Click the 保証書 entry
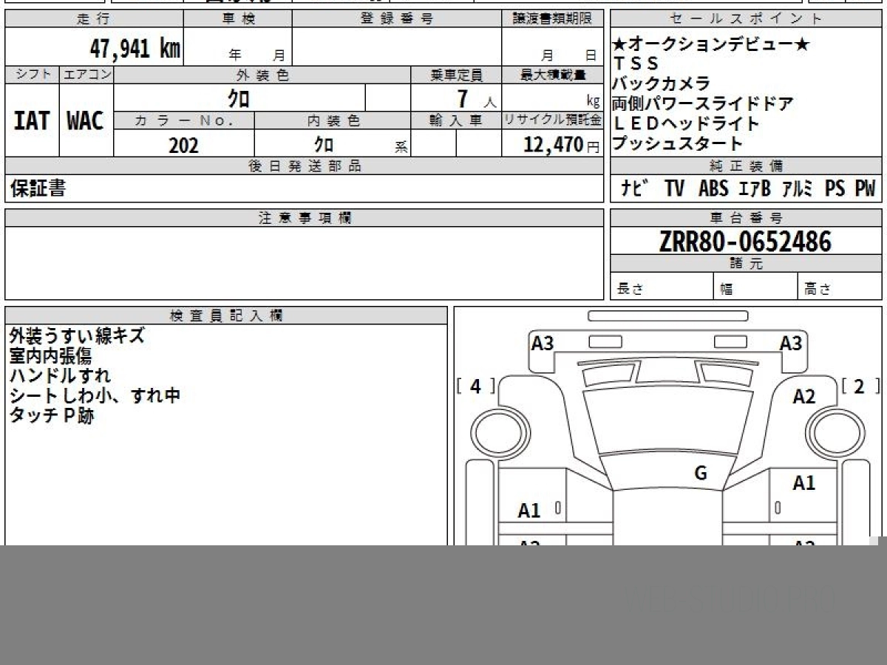The width and height of the screenshot is (887, 665). click(x=38, y=188)
